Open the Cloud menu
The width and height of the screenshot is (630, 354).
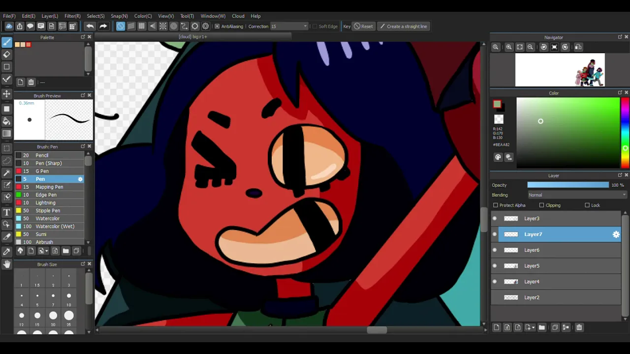[238, 16]
